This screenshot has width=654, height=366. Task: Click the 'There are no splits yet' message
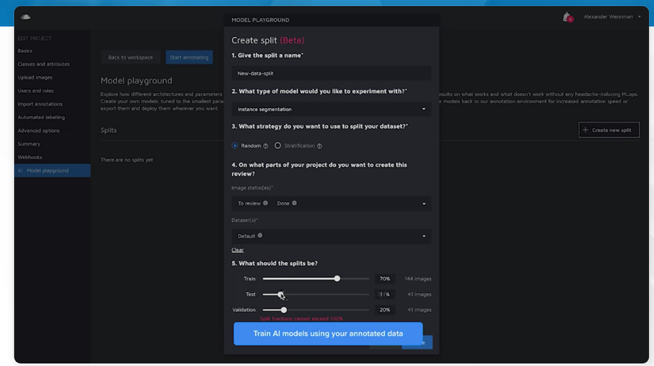tap(126, 159)
